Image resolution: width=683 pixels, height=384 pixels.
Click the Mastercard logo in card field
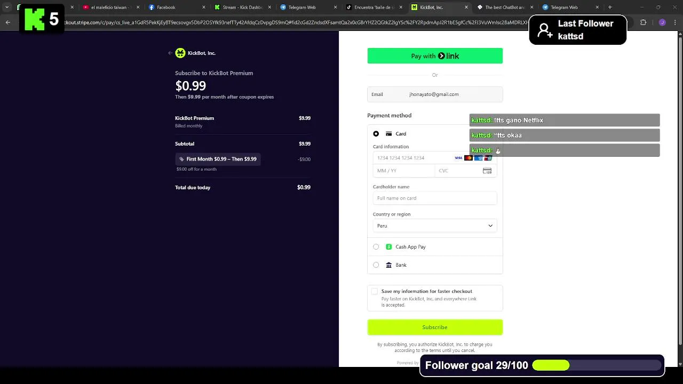(468, 158)
